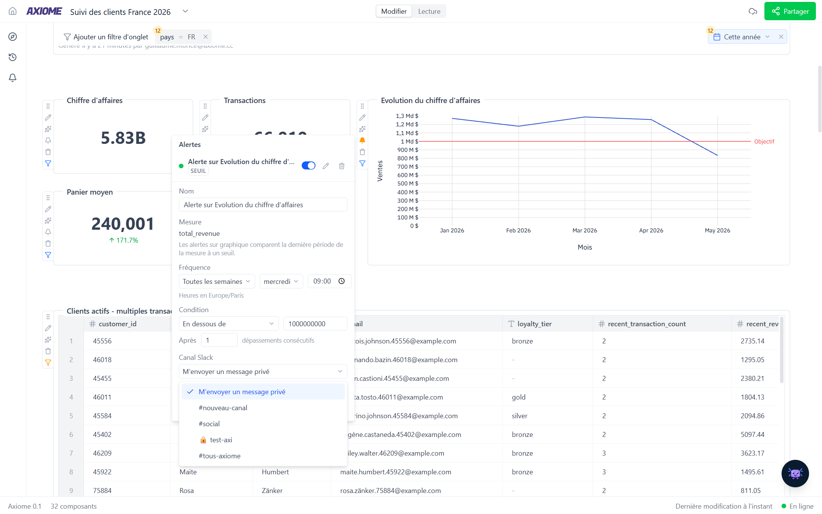
Task: Toggle the alert enabled switch off
Action: click(x=308, y=166)
